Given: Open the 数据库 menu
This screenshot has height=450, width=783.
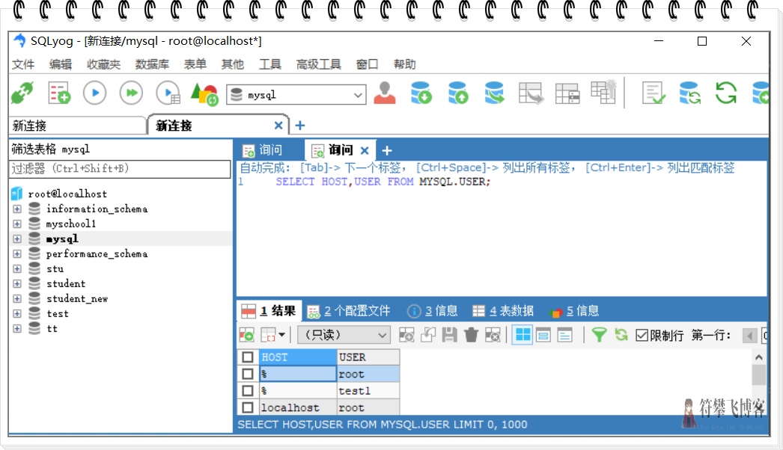Looking at the screenshot, I should 152,64.
